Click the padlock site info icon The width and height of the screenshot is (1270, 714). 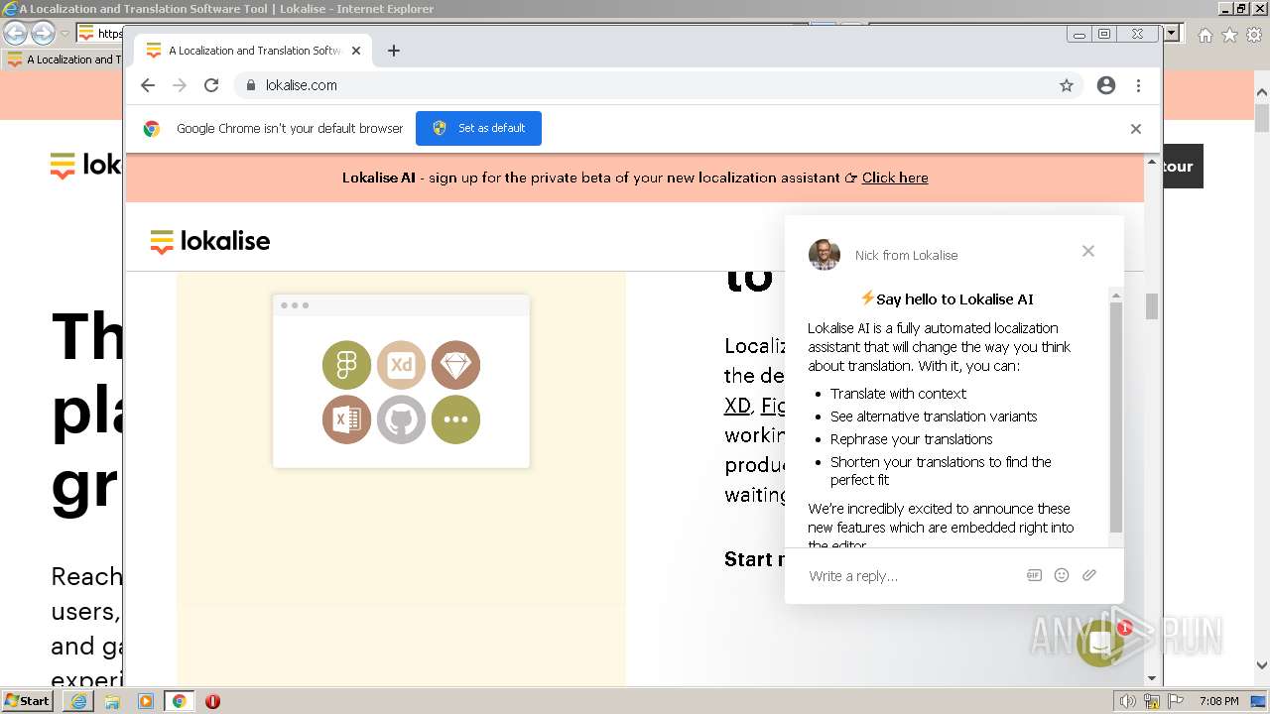251,85
